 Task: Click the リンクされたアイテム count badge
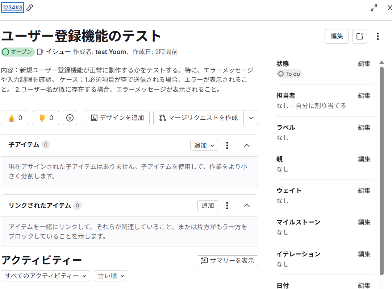[x=78, y=206]
